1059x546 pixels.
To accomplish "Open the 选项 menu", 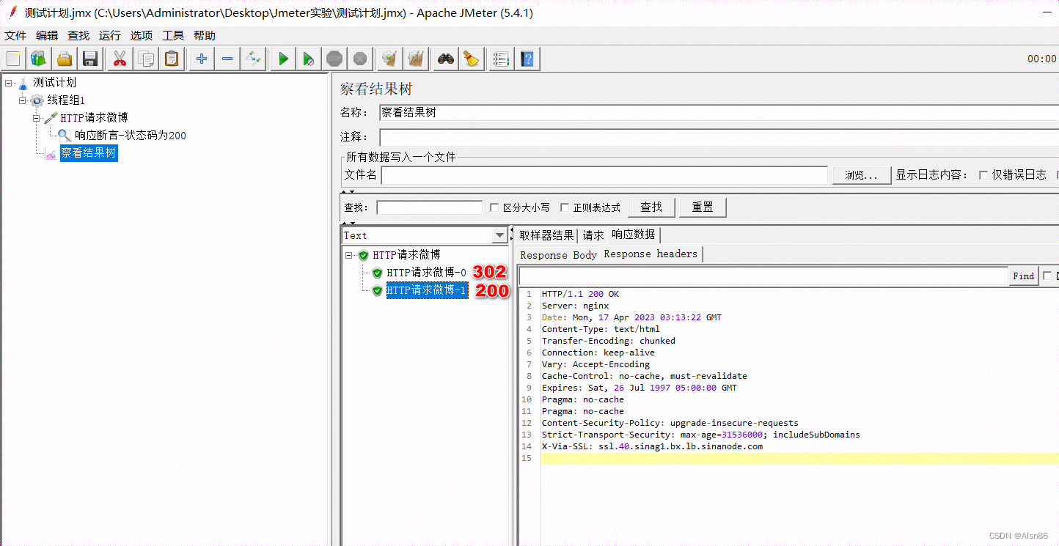I will click(x=142, y=35).
